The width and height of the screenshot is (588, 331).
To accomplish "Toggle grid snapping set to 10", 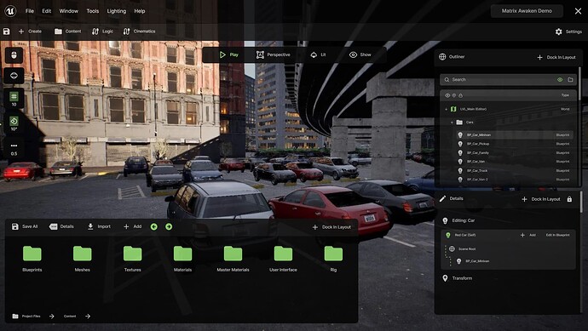I will pyautogui.click(x=14, y=99).
